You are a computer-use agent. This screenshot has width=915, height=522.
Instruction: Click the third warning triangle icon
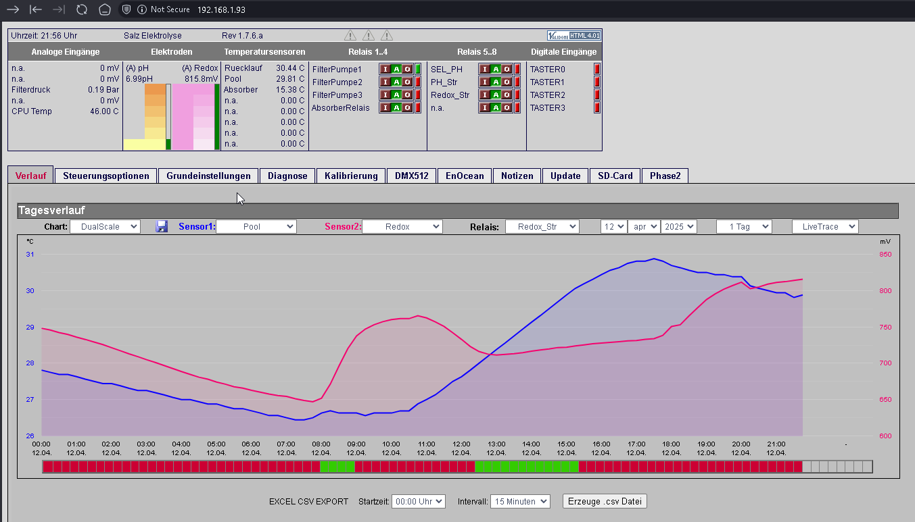[387, 35]
